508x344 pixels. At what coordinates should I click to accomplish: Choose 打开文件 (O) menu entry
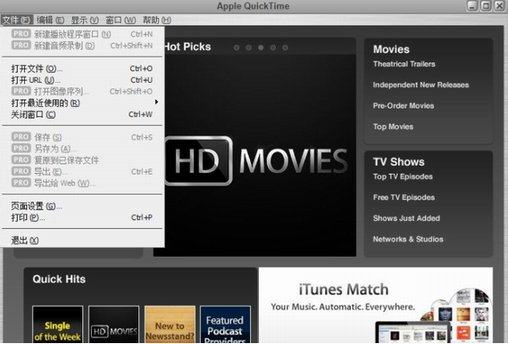tap(82, 69)
